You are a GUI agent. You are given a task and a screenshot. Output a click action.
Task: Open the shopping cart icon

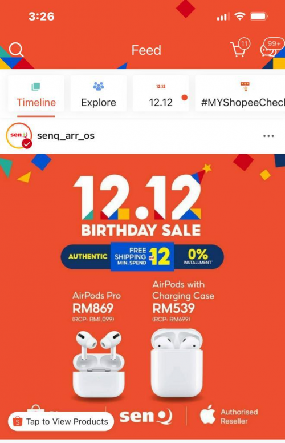click(239, 49)
